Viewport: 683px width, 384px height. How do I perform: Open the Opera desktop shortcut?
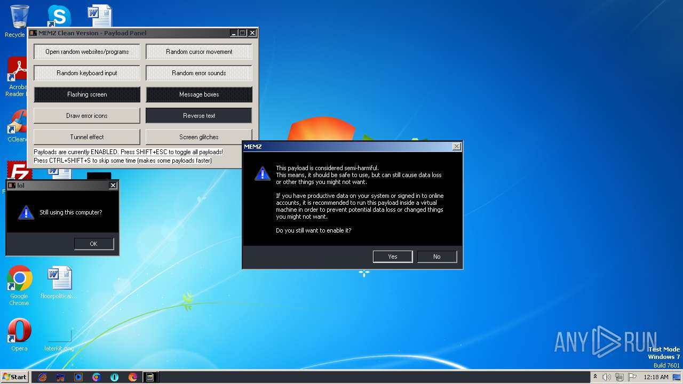click(19, 335)
